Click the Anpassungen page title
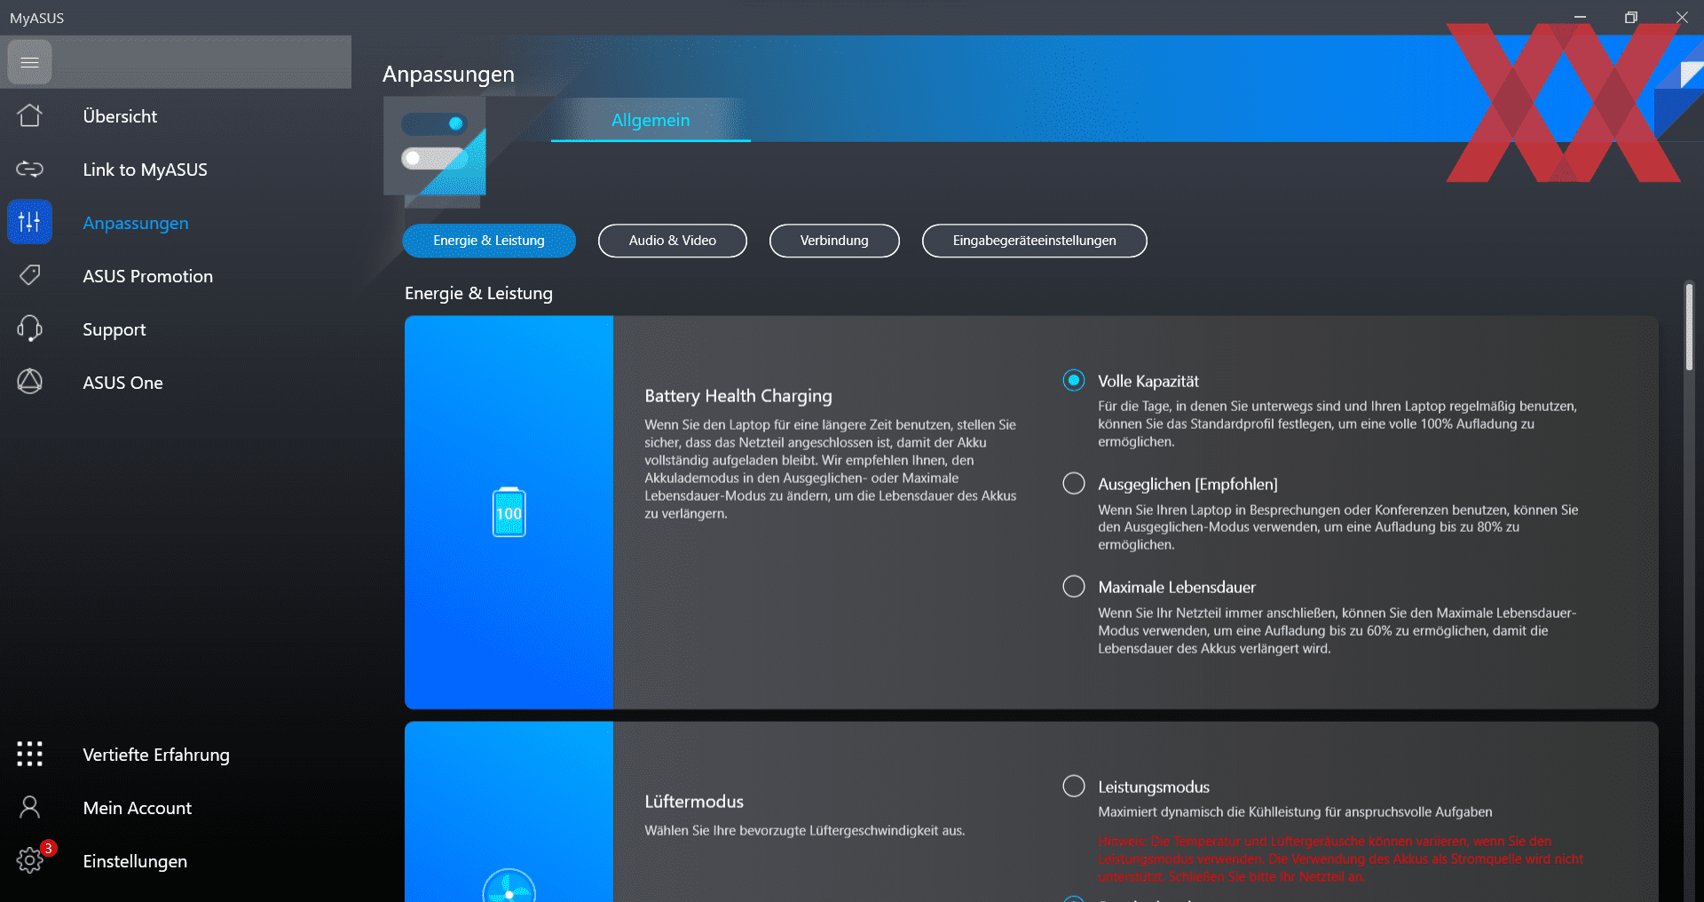 [x=448, y=74]
